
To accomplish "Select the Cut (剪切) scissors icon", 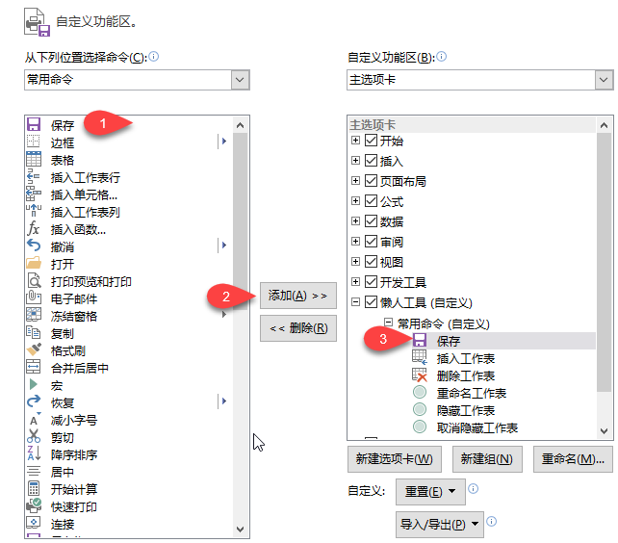I will 33,437.
